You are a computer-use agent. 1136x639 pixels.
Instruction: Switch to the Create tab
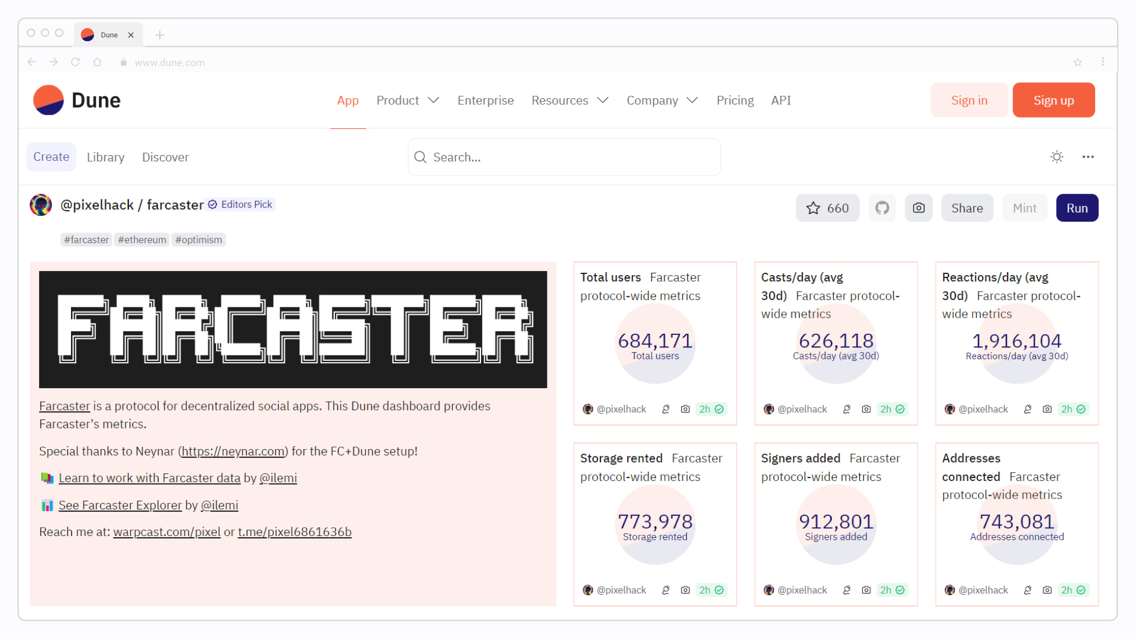pos(51,157)
